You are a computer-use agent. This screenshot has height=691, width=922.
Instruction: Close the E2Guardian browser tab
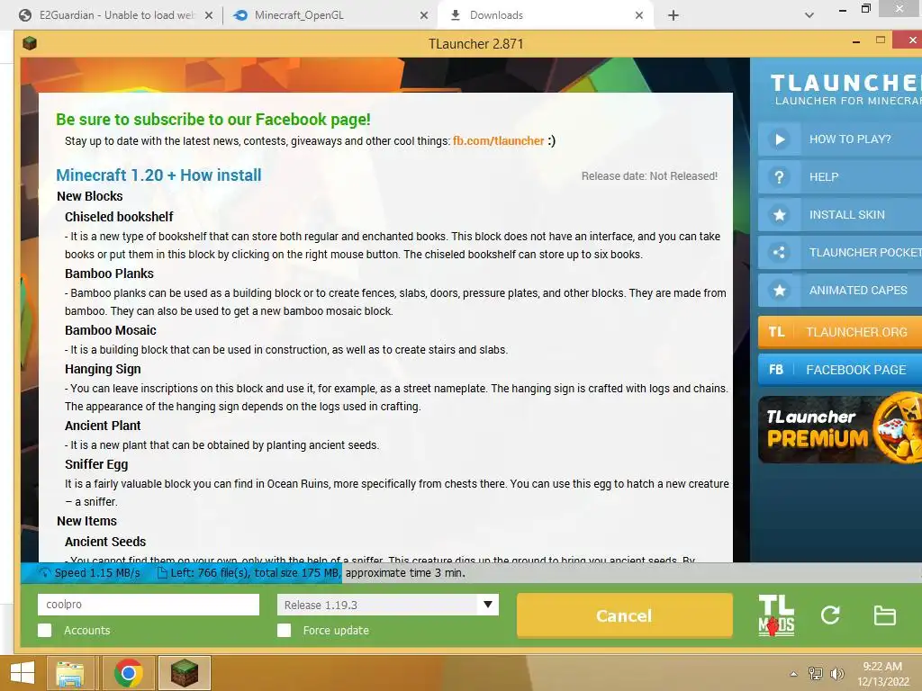click(209, 15)
